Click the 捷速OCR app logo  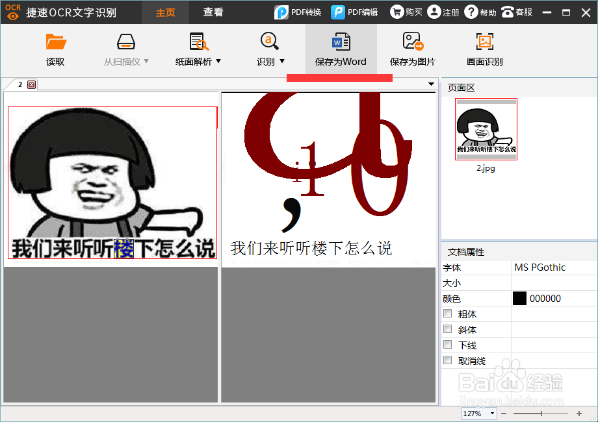coord(13,12)
